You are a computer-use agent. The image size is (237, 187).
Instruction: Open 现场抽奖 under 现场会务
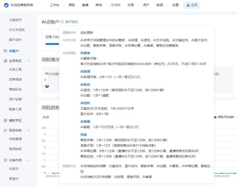click(15, 149)
